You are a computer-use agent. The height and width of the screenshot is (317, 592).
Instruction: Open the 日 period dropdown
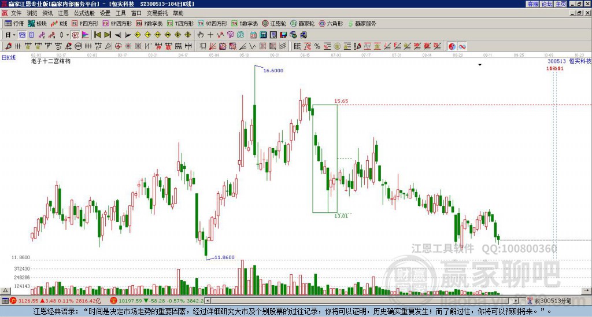pos(10,35)
